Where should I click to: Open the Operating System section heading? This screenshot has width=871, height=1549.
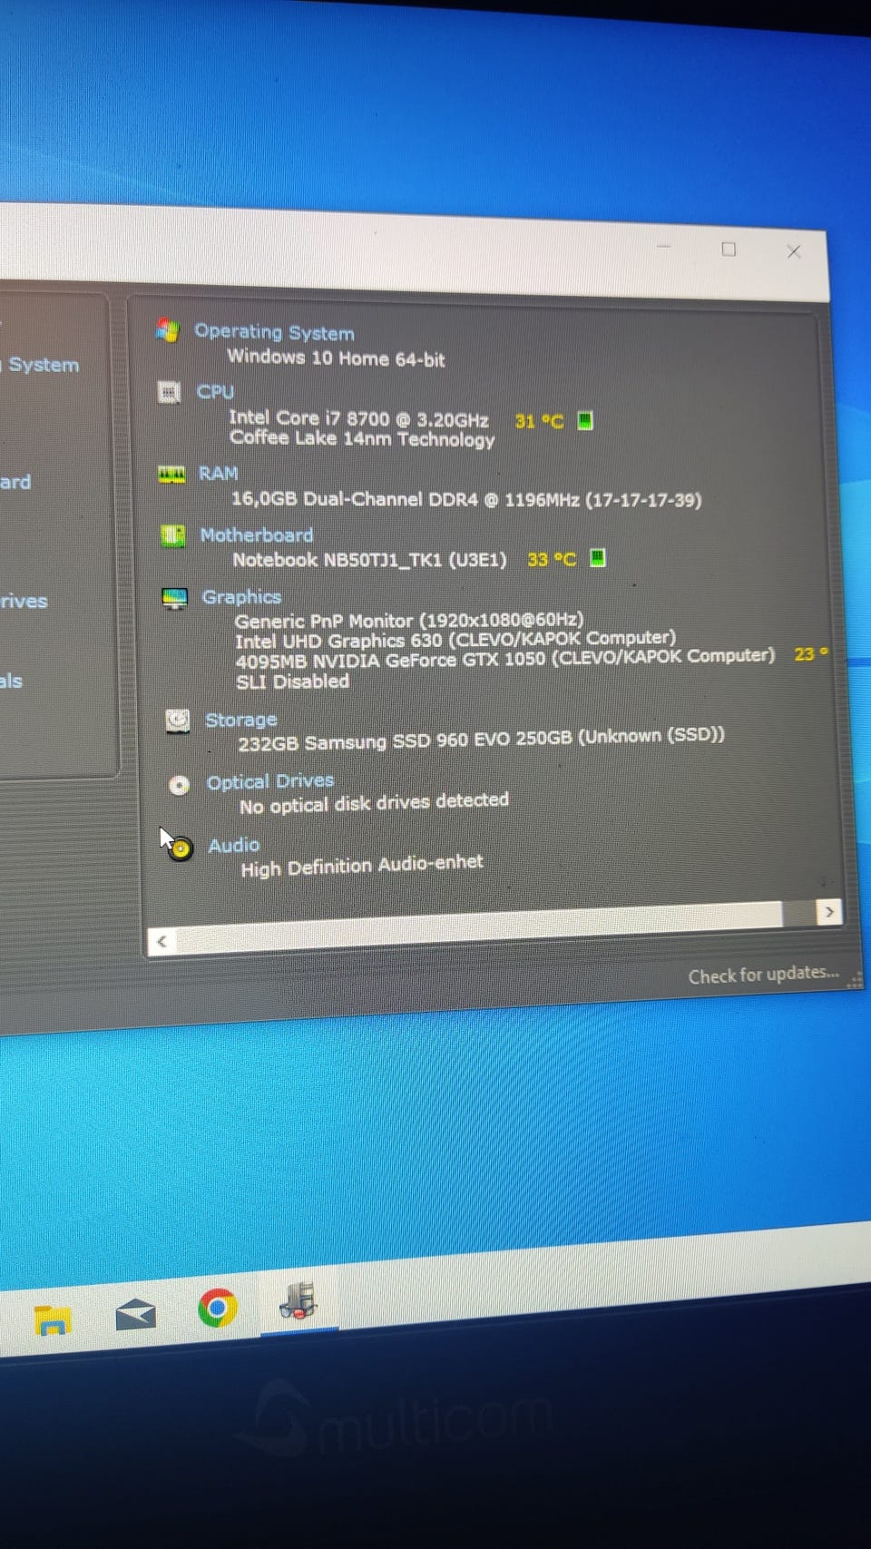point(274,332)
